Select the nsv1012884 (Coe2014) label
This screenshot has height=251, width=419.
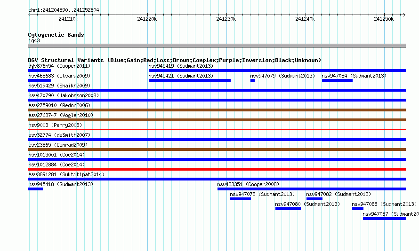[56, 165]
